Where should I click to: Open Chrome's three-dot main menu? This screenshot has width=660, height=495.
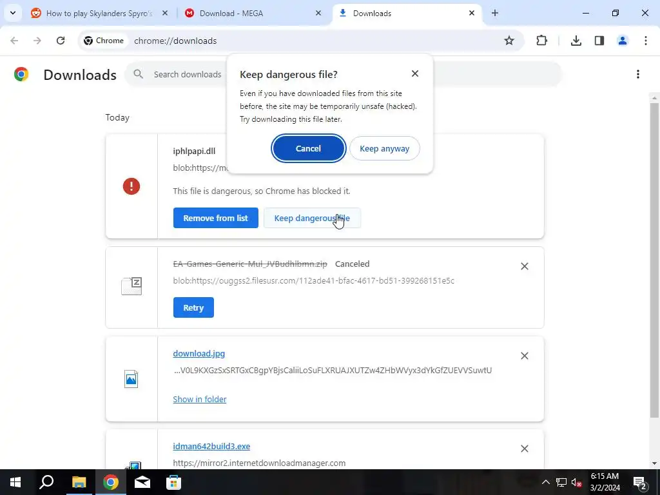point(646,41)
